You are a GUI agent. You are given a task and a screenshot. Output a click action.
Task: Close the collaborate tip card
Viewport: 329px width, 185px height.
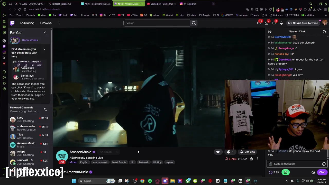pyautogui.click(x=44, y=49)
